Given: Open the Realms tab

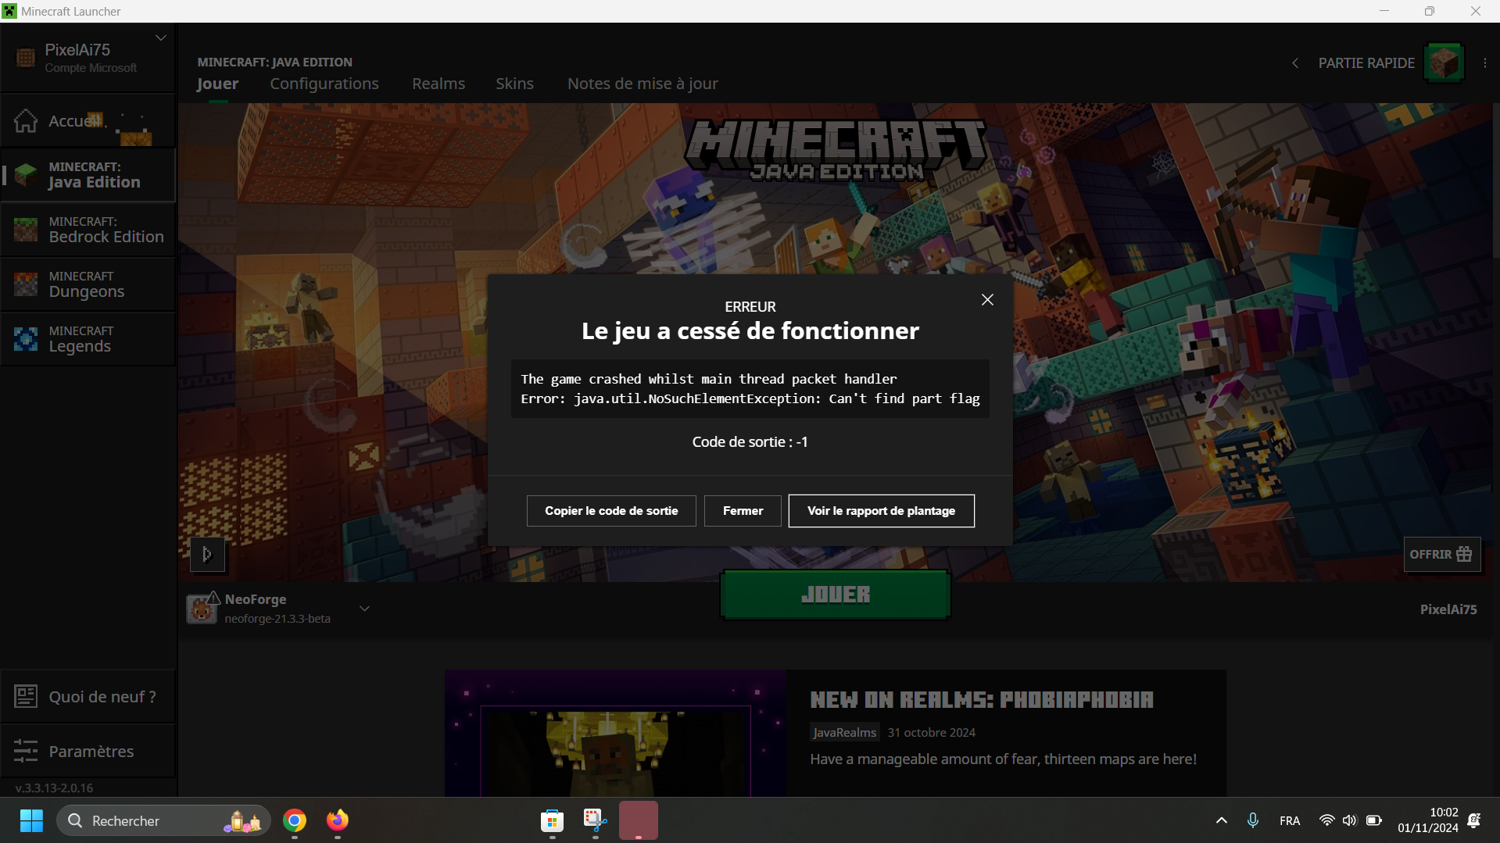Looking at the screenshot, I should [x=439, y=84].
